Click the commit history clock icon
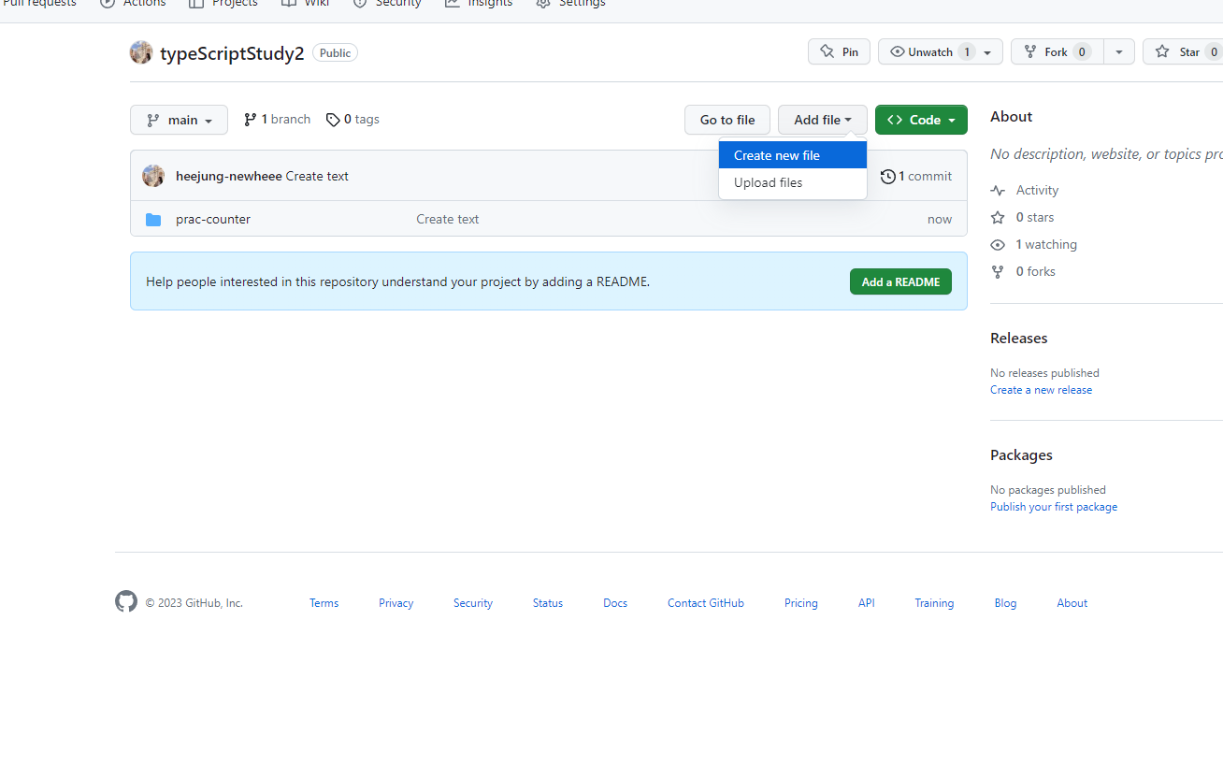Image resolution: width=1223 pixels, height=764 pixels. pos(888,177)
